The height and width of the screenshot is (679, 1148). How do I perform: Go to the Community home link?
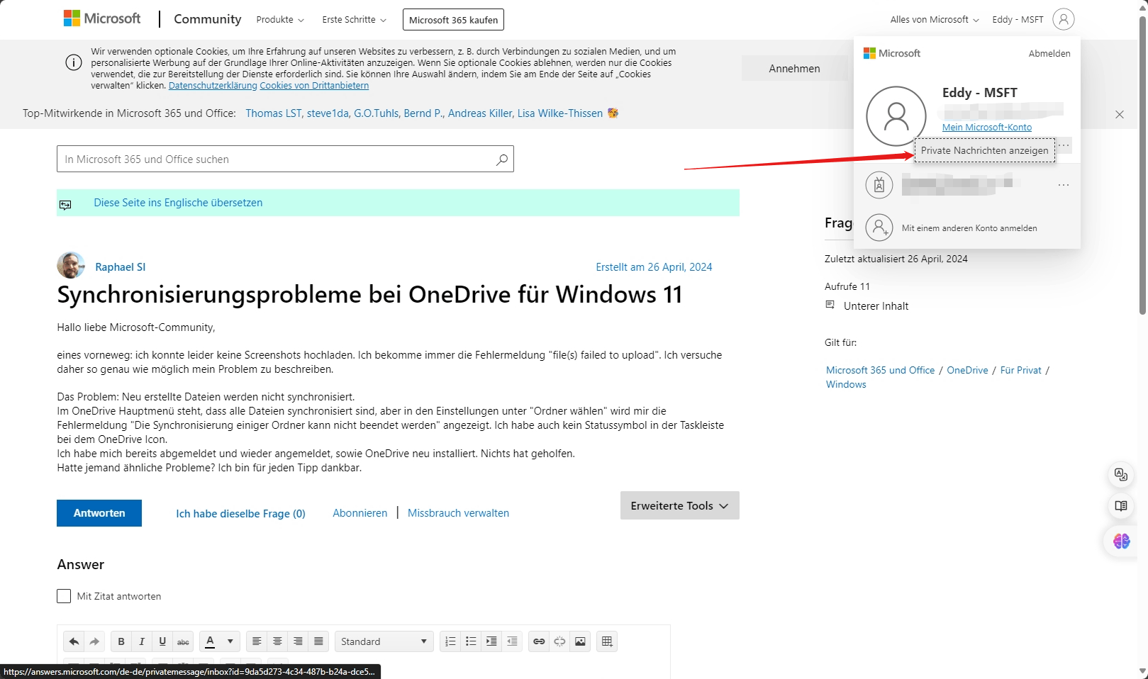[x=208, y=19]
